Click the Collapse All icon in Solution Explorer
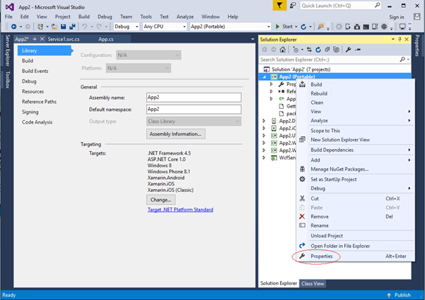Image resolution: width=425 pixels, height=300 pixels. [x=327, y=50]
